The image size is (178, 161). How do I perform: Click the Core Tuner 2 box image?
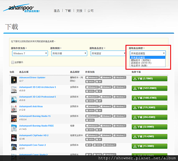pyautogui.click(x=14, y=147)
